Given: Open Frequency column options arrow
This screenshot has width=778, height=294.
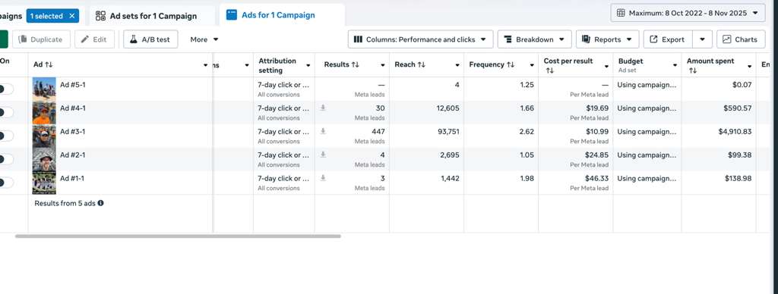Looking at the screenshot, I should click(x=532, y=65).
